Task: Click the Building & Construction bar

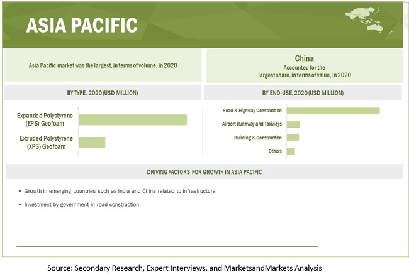Action: point(293,138)
